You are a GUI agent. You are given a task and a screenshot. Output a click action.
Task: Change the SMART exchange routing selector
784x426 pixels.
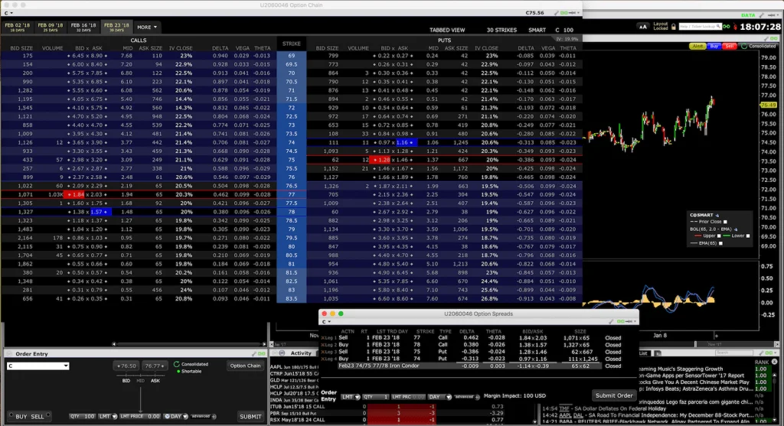(537, 30)
